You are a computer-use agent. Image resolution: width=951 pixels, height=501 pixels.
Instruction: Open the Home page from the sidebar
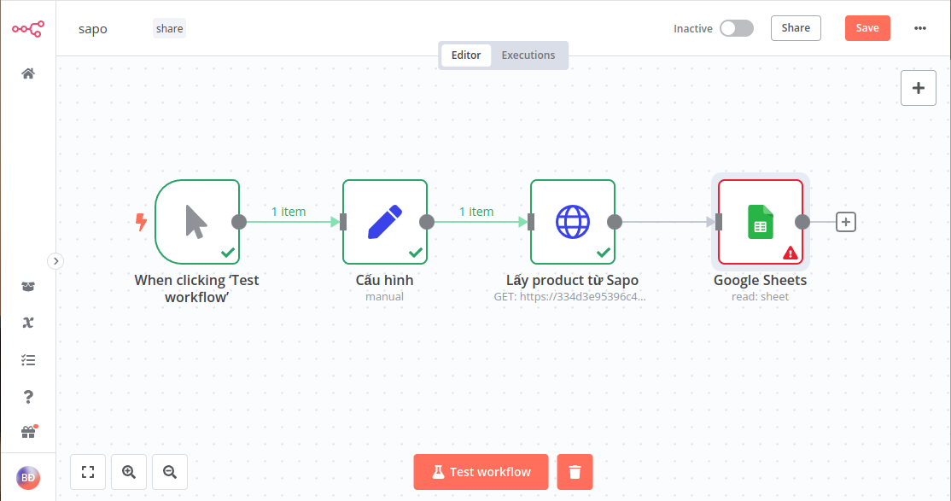[27, 73]
